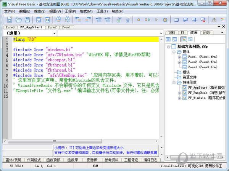This screenshot has height=171, width=229.
Task: Open find using the first binoculars icon
Action: coord(59,19)
